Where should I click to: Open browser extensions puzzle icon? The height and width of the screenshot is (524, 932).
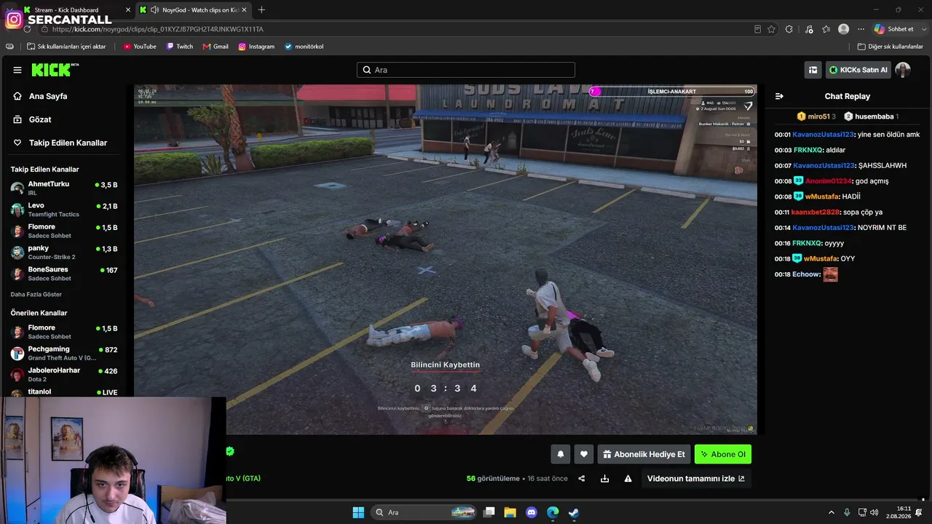pos(789,29)
